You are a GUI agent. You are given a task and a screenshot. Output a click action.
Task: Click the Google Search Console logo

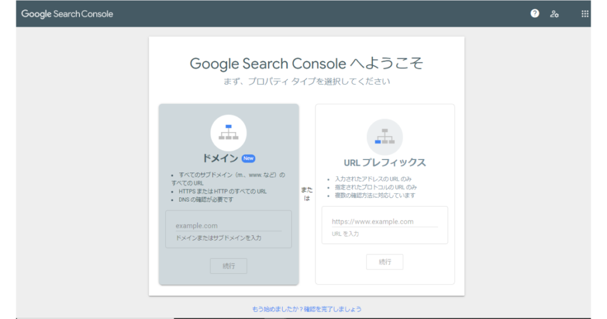click(67, 14)
